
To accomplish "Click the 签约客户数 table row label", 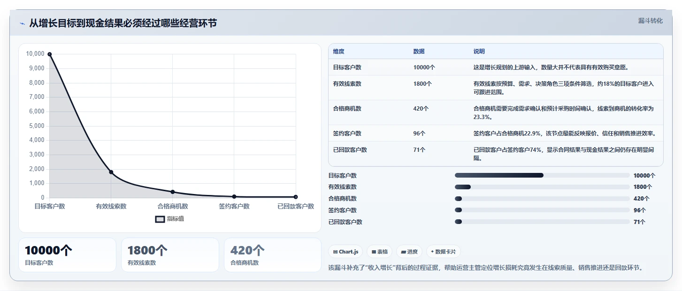I will [x=347, y=134].
